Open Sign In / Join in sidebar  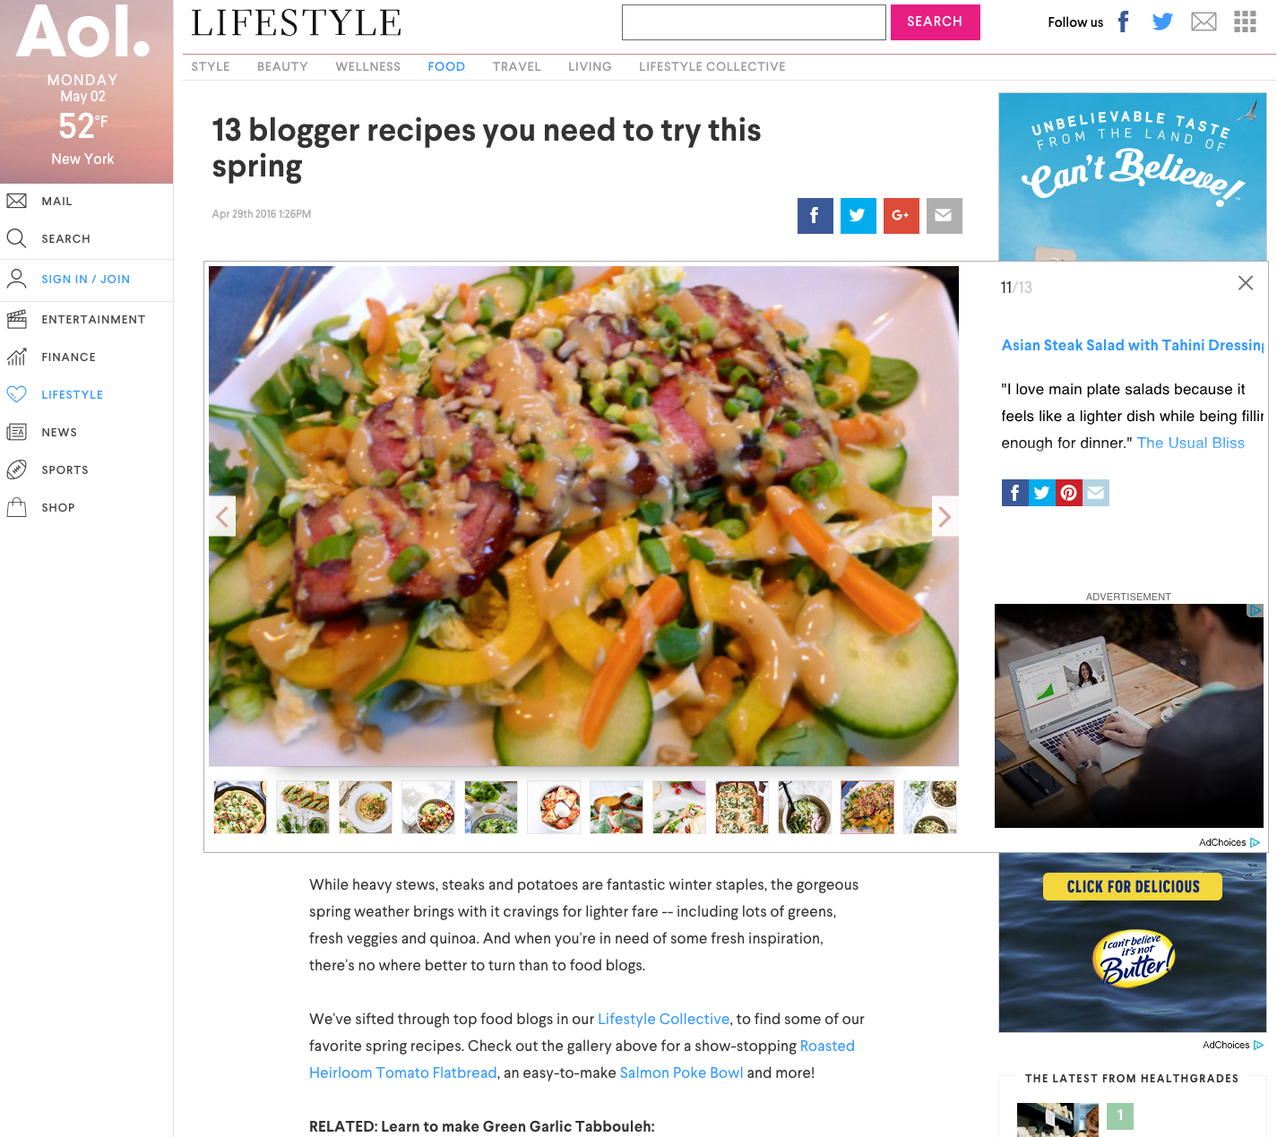click(x=85, y=280)
